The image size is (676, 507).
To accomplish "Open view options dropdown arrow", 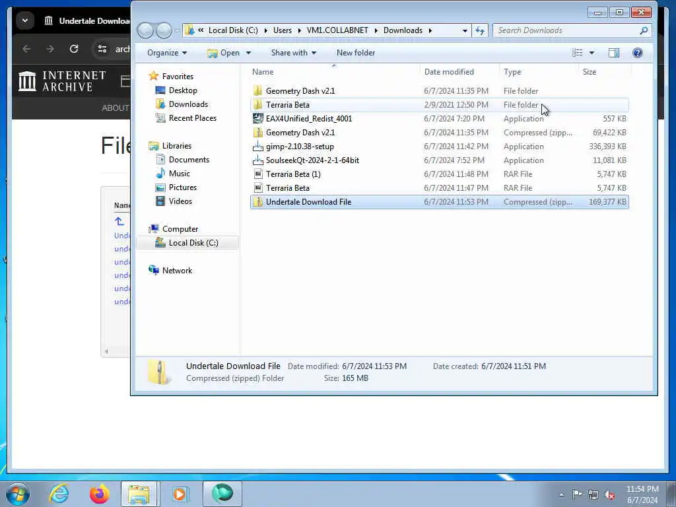I will pyautogui.click(x=591, y=53).
